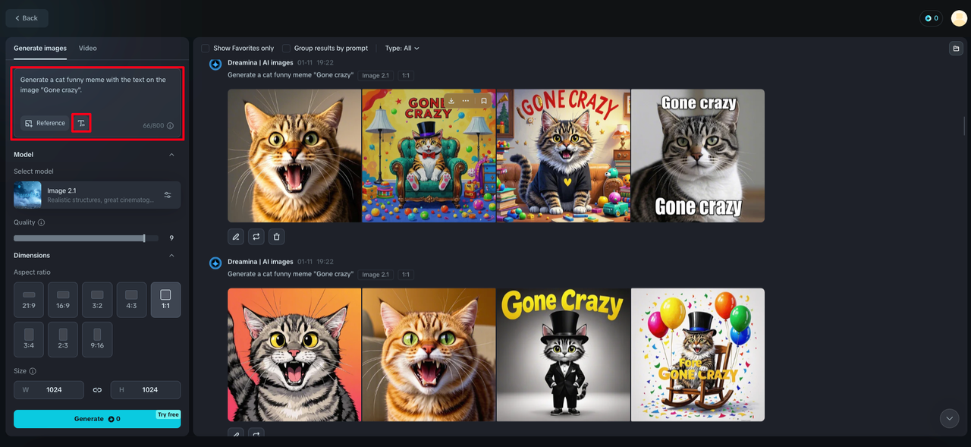Viewport: 971px width, 447px height.
Task: Open the cat in green armchair thumbnail
Action: click(x=429, y=156)
